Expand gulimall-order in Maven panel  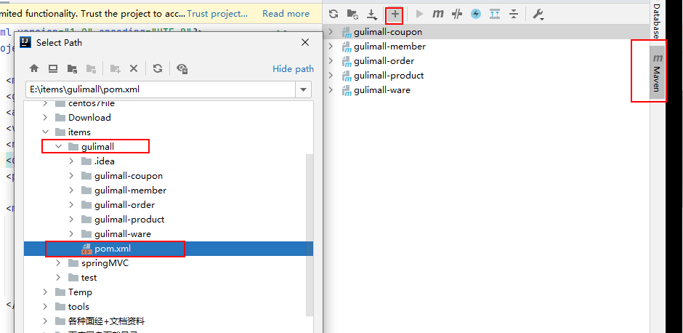tap(331, 60)
